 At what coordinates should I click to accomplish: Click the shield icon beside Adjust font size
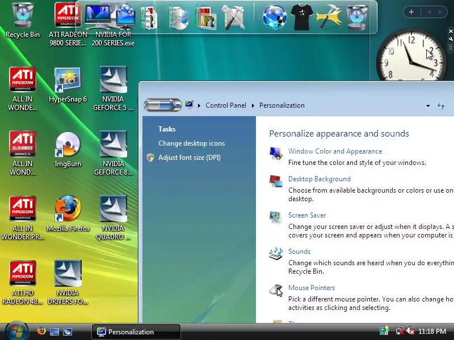click(150, 158)
